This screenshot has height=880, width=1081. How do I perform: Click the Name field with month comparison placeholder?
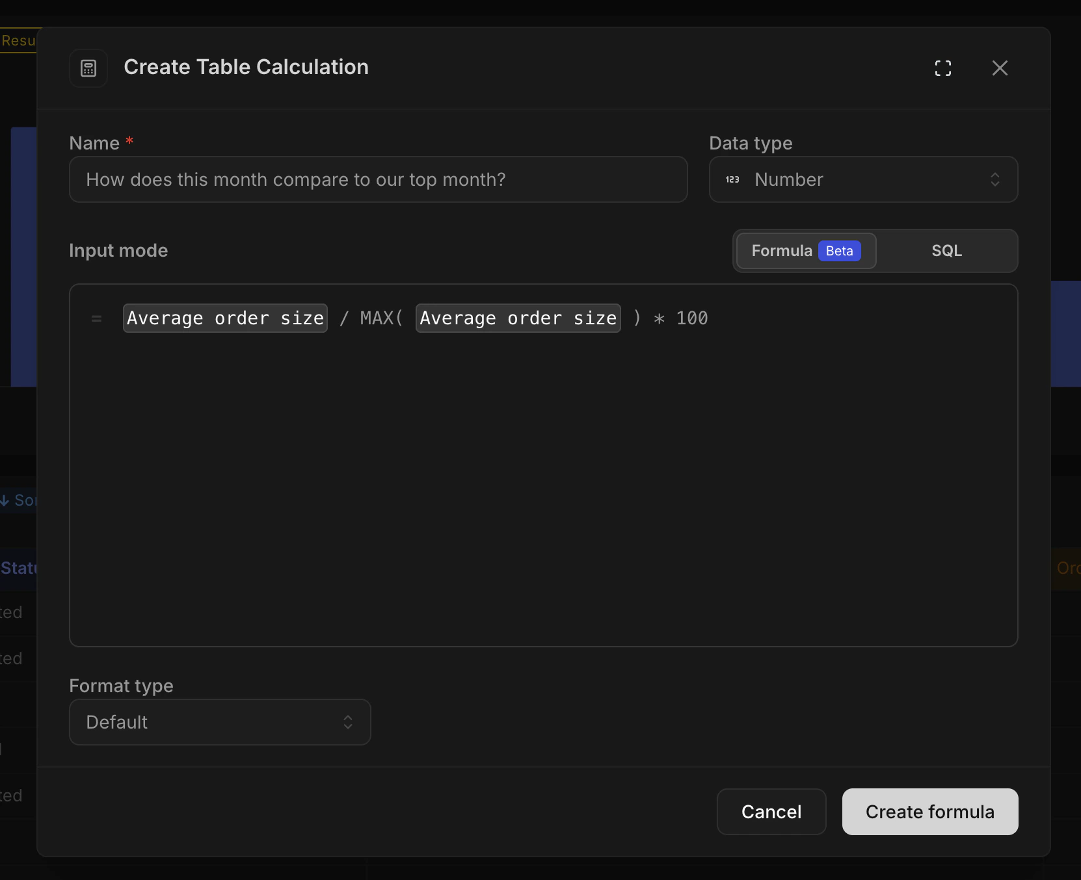coord(377,179)
